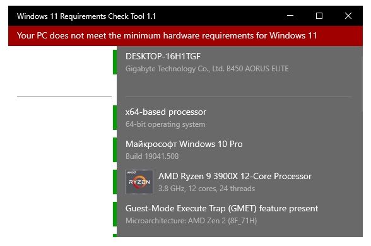Click '3.8 GHz, 12 cores, 24 threads'
The width and height of the screenshot is (371, 246).
coord(206,189)
